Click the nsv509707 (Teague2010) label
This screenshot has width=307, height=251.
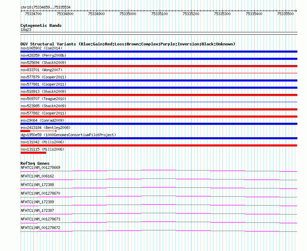pos(43,99)
